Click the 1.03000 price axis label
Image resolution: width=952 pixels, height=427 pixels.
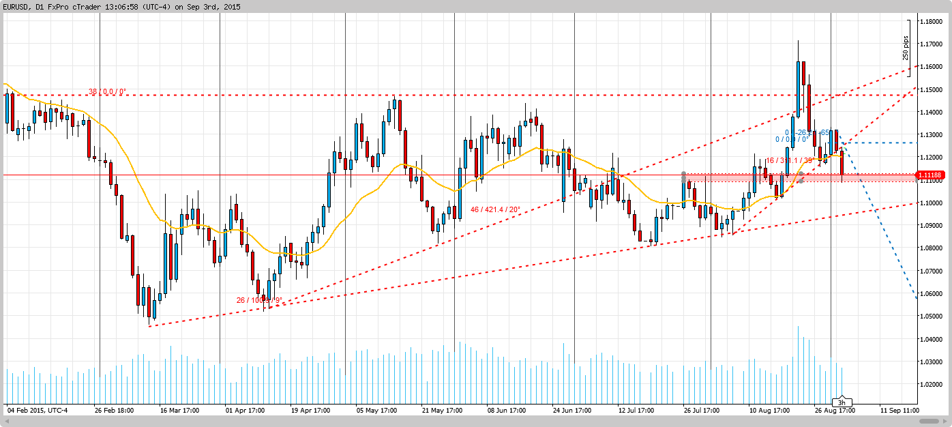[x=931, y=362]
